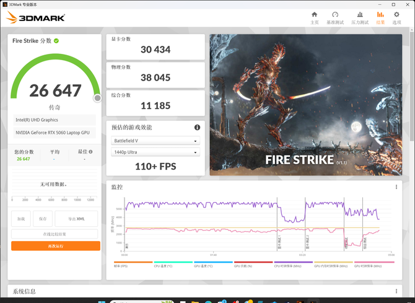The height and width of the screenshot is (303, 415).
Task: Open the 系统信息 three-dot menu
Action: tap(396, 291)
